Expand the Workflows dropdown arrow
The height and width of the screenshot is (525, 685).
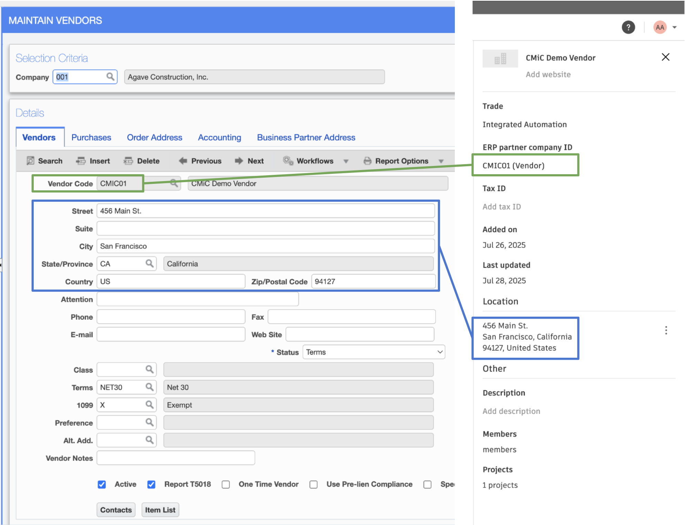click(x=346, y=161)
